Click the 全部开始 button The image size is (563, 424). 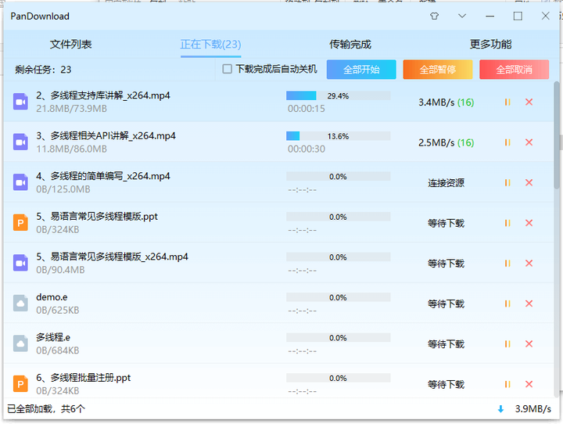pos(361,70)
